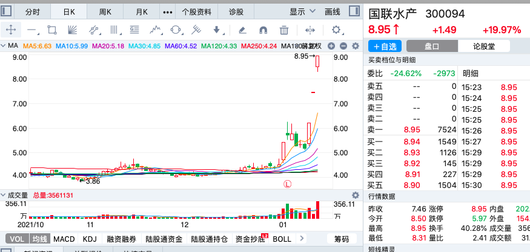Click the trash delete drawings icon
The height and width of the screenshot is (252, 530).
pos(284,30)
